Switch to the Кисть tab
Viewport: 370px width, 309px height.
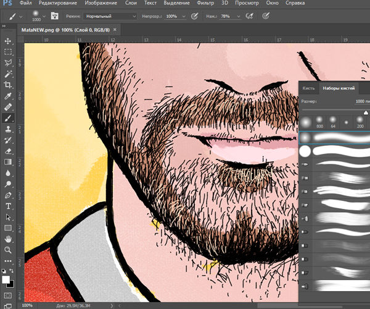(x=308, y=89)
